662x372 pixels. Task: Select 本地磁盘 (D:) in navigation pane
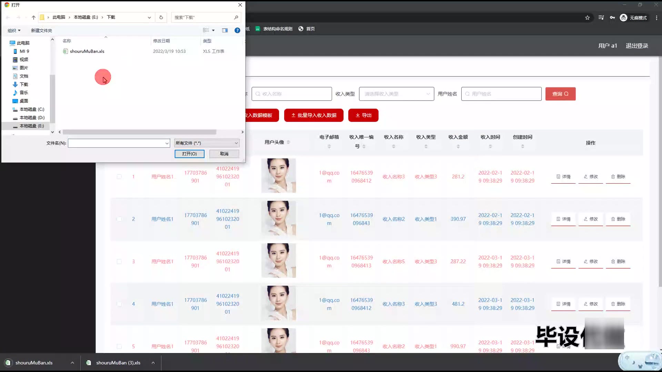(x=32, y=117)
